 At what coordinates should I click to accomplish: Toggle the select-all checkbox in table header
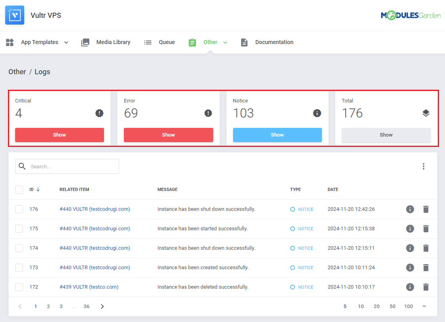pyautogui.click(x=19, y=190)
